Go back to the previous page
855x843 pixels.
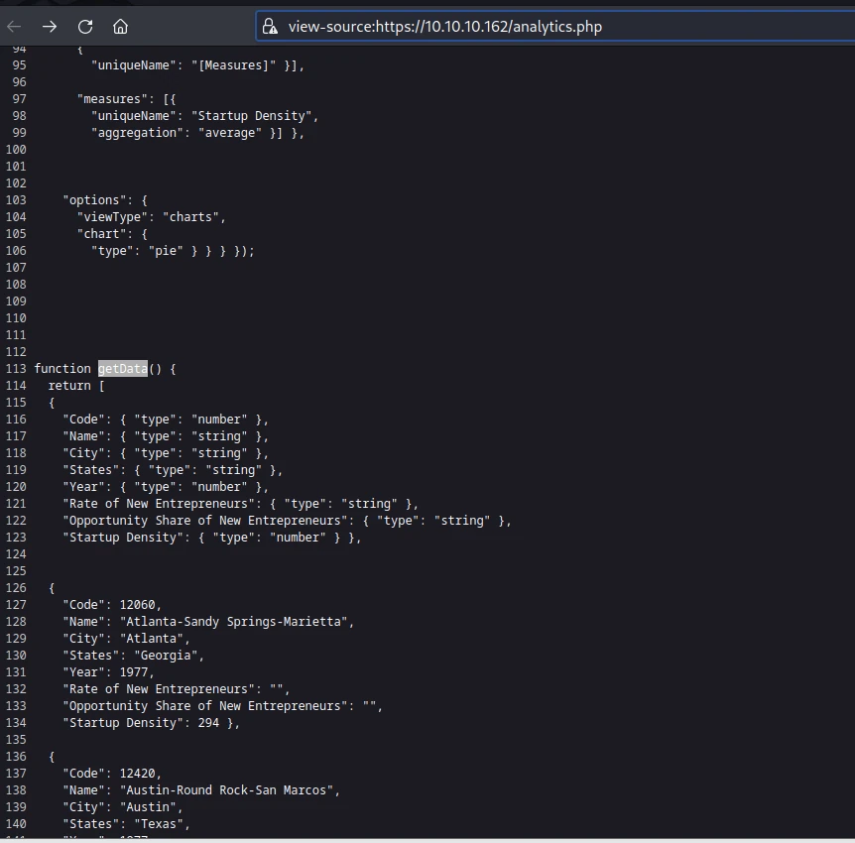14,26
